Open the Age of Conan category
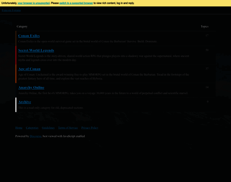Viewport: 231px width, 182px height. [29, 69]
